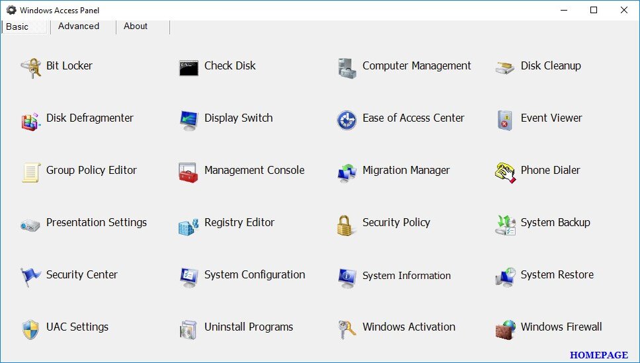Click the Ease of Access Center icon
The width and height of the screenshot is (640, 363).
[x=346, y=120]
